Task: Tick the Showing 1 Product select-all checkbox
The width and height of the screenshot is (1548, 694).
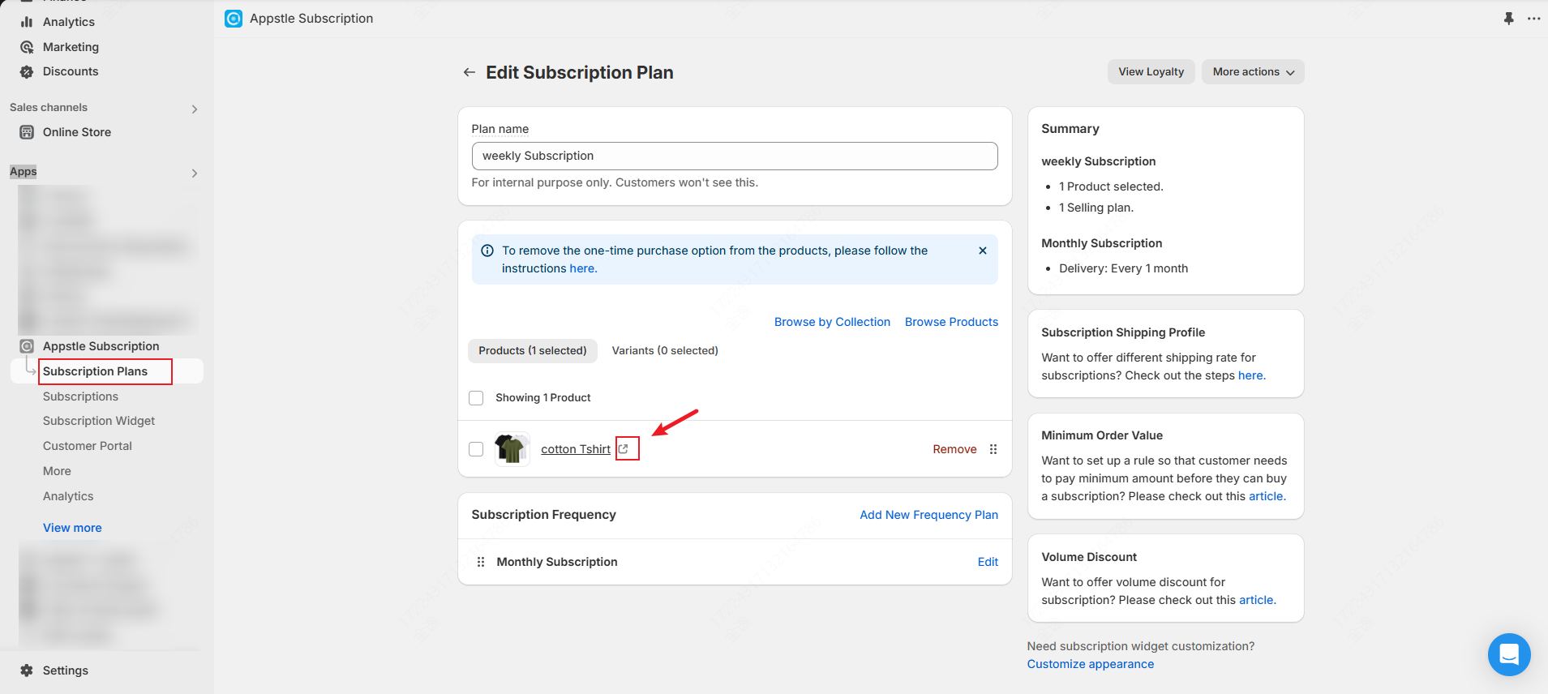Action: (x=476, y=398)
